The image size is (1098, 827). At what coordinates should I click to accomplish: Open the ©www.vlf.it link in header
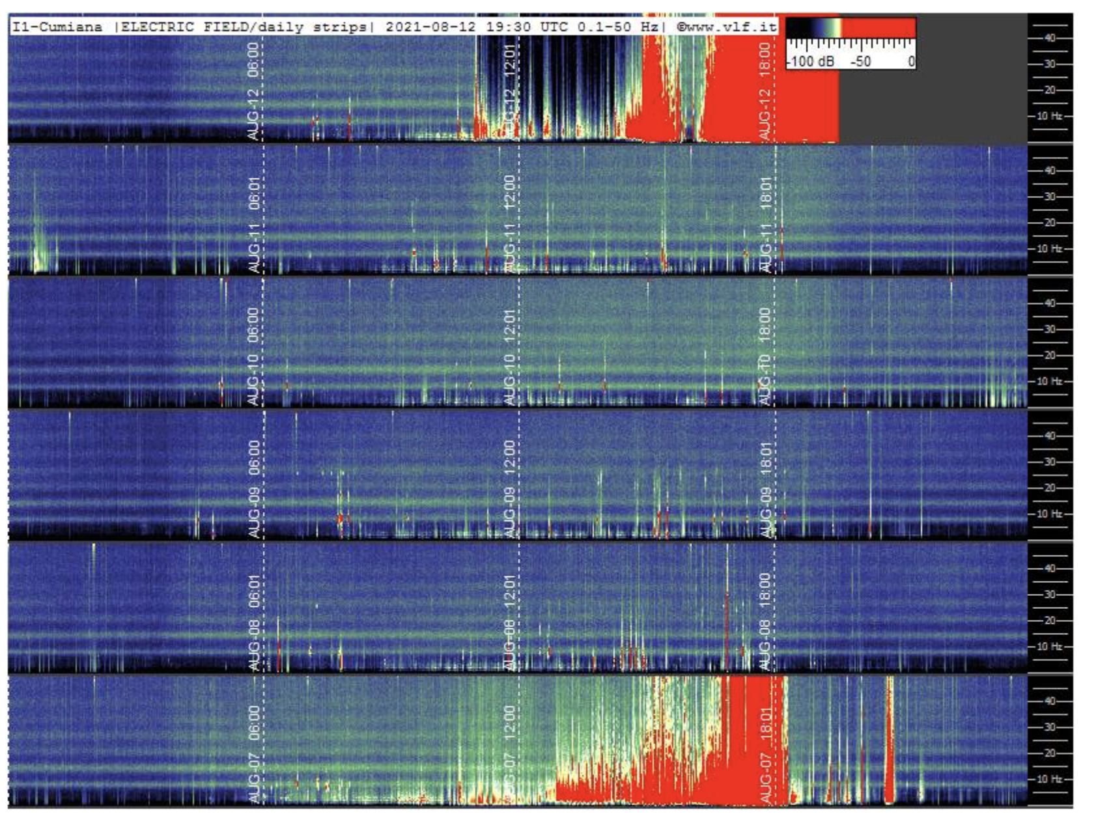[726, 27]
